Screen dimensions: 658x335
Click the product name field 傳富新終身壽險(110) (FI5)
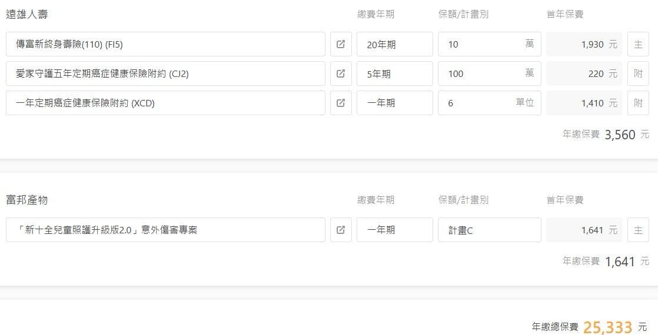tap(165, 44)
